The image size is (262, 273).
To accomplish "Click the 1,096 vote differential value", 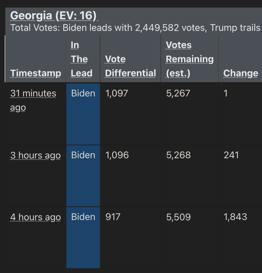I will (x=117, y=155).
